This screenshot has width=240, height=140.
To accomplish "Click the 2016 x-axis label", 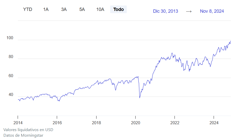I will tap(57, 123).
